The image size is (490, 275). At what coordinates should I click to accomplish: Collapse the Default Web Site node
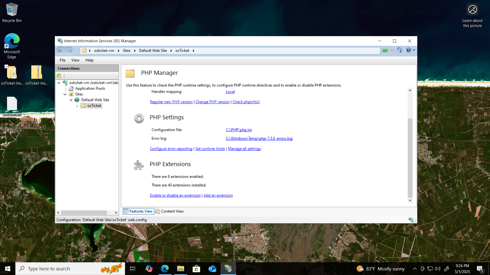[x=71, y=100]
